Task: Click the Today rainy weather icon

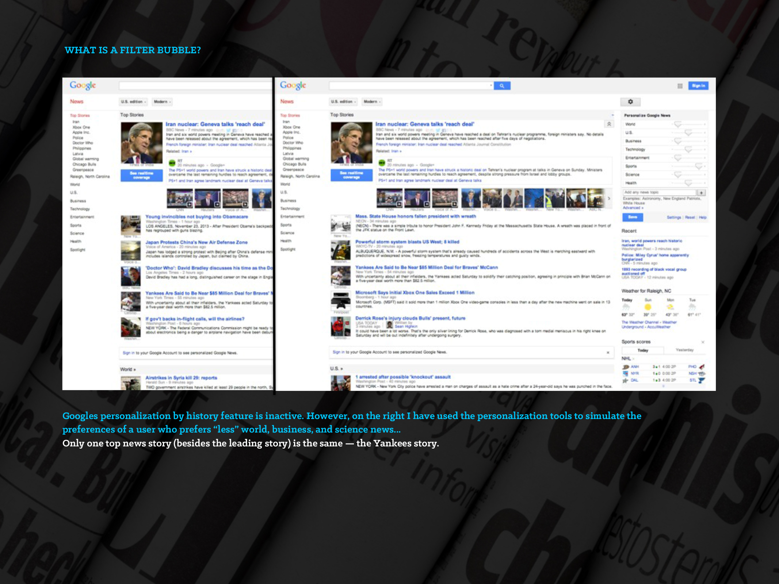Action: [x=626, y=307]
